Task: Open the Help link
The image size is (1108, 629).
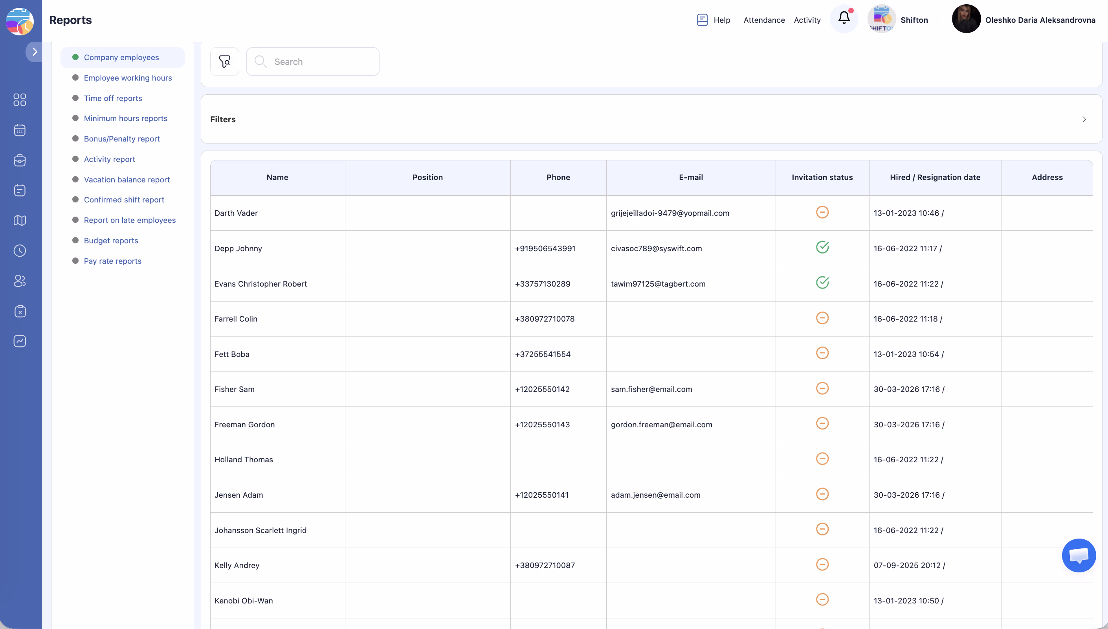Action: pyautogui.click(x=714, y=20)
